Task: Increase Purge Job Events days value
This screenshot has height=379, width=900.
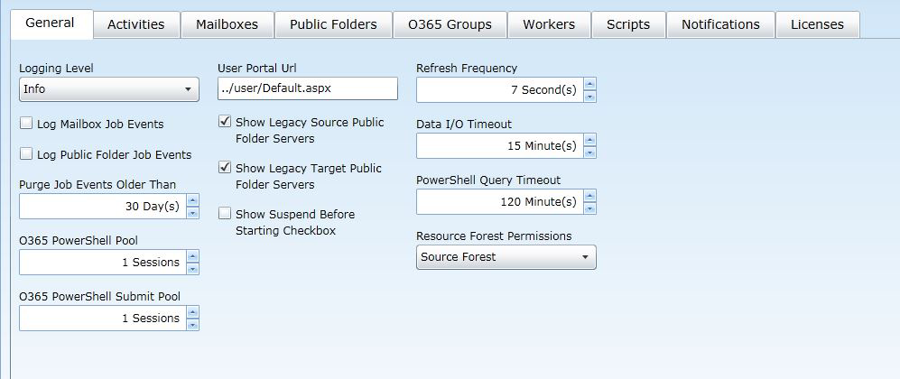Action: point(192,201)
